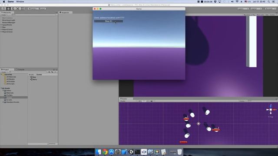The image size is (278, 156).
Task: Click Assets in the Project breadcrumb
Action: coord(31,75)
